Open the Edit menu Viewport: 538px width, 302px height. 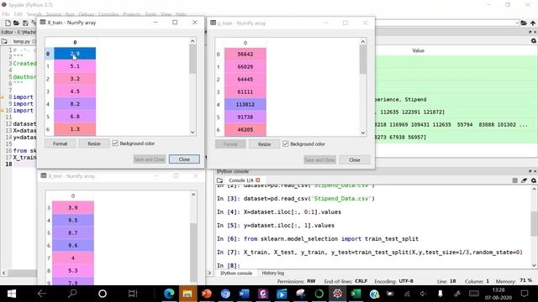pos(18,14)
